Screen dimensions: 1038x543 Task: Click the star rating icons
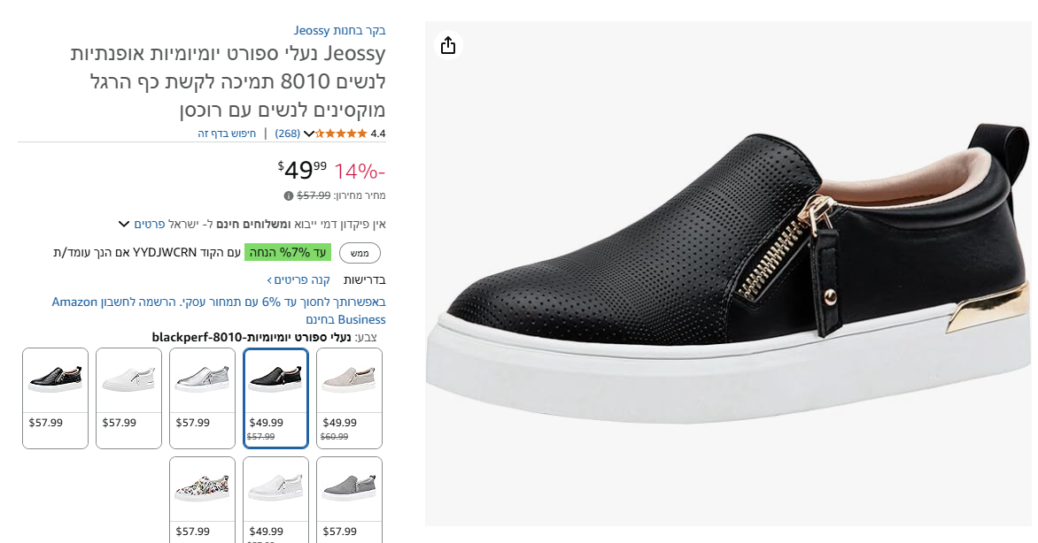pyautogui.click(x=341, y=134)
